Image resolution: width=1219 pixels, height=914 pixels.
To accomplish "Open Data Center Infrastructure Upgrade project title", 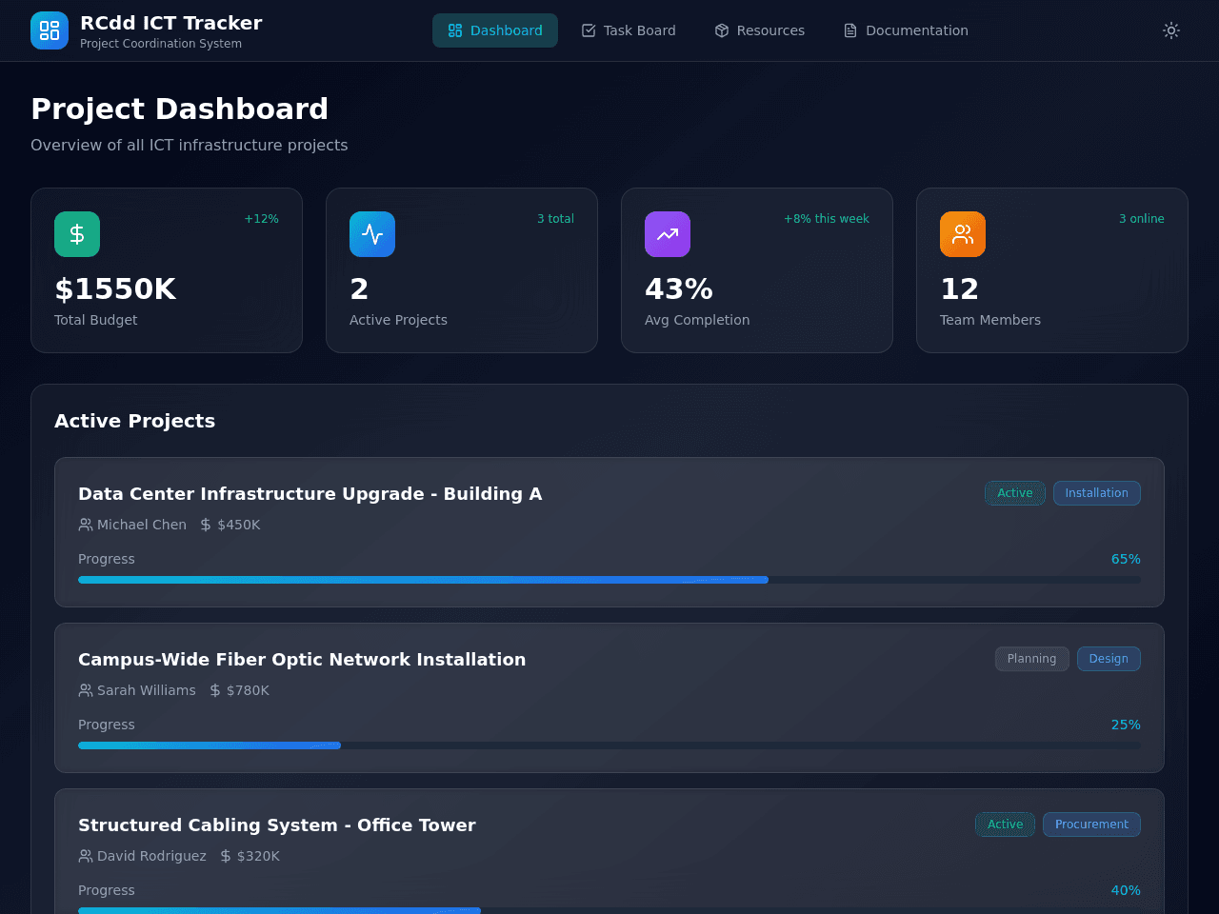I will tap(310, 494).
